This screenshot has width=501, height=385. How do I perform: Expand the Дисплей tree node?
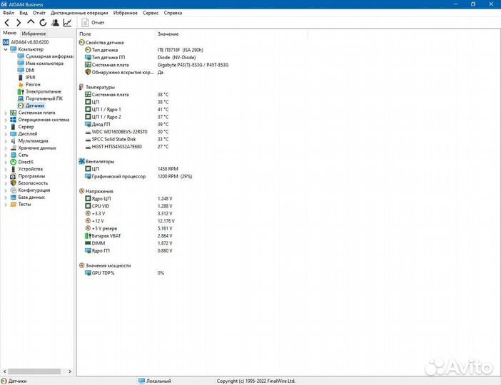pos(6,134)
